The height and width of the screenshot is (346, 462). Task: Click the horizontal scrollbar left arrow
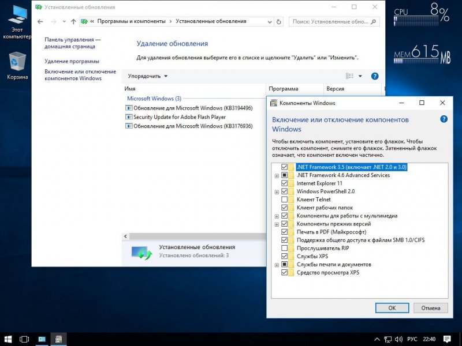[x=125, y=236]
